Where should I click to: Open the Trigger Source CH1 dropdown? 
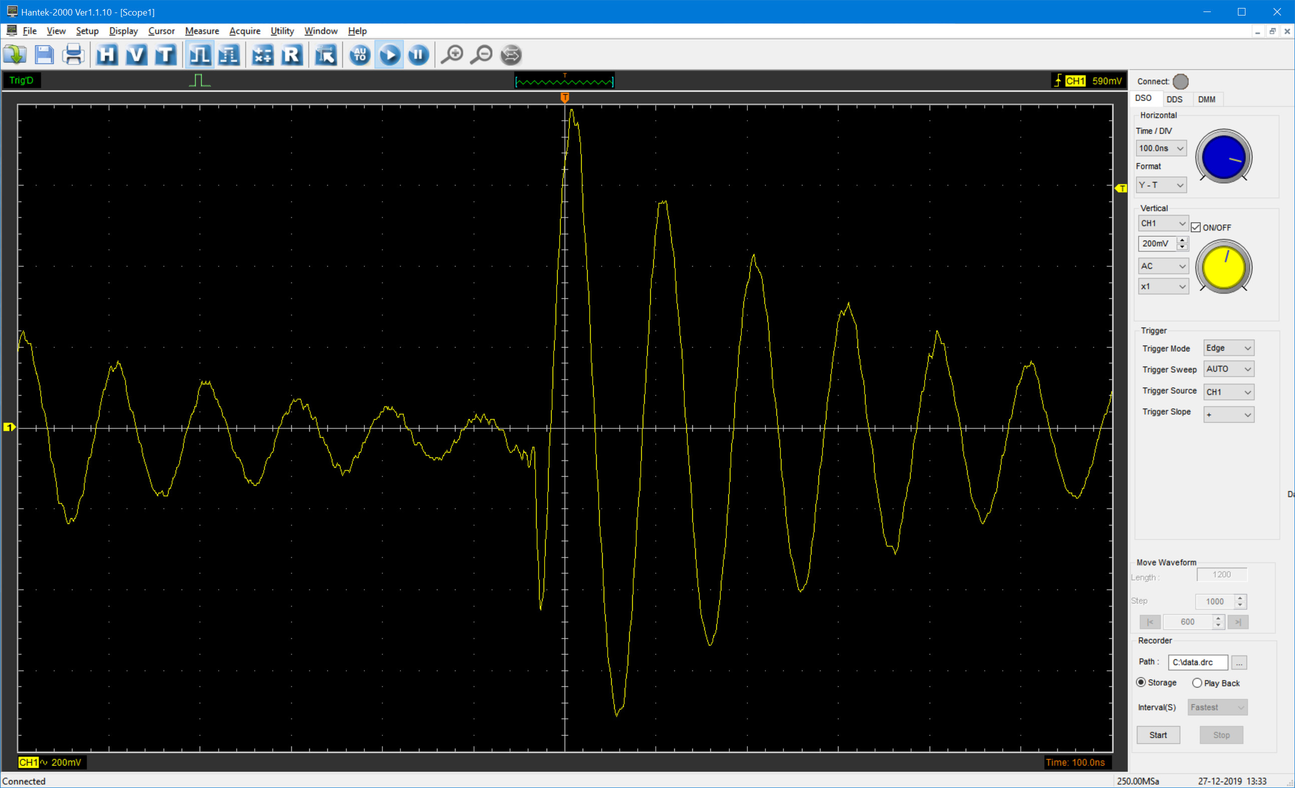coord(1229,392)
